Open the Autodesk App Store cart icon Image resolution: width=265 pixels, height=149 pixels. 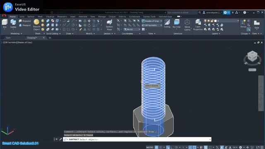coord(233,12)
